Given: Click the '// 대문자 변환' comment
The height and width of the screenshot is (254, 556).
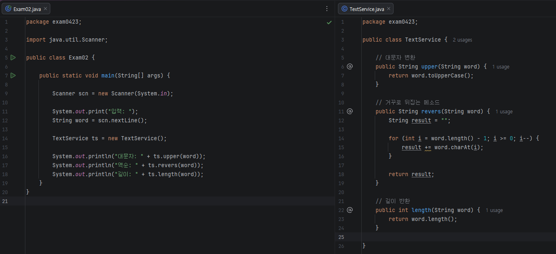Looking at the screenshot, I should pos(395,57).
